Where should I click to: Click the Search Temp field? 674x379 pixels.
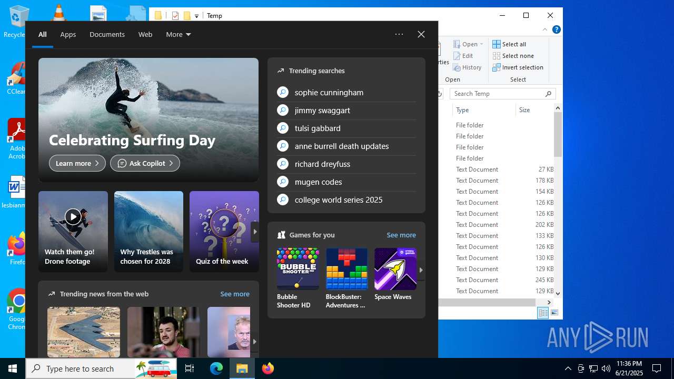click(x=503, y=94)
